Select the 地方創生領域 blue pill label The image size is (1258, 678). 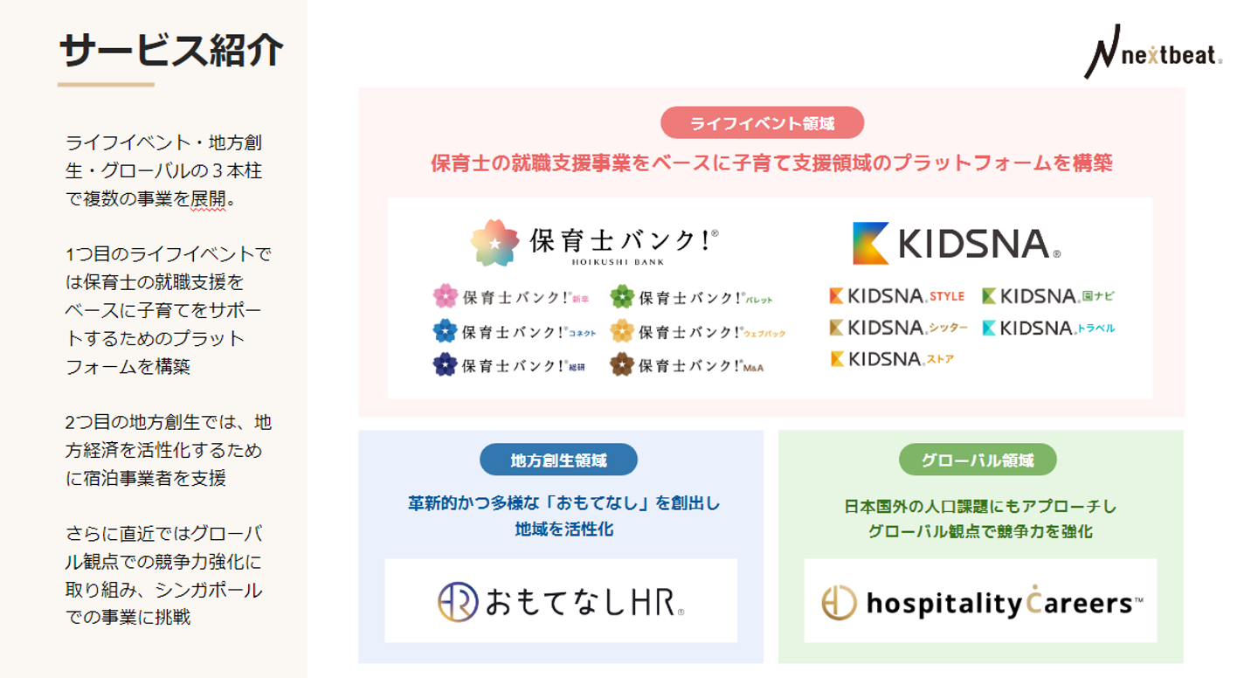click(x=558, y=460)
